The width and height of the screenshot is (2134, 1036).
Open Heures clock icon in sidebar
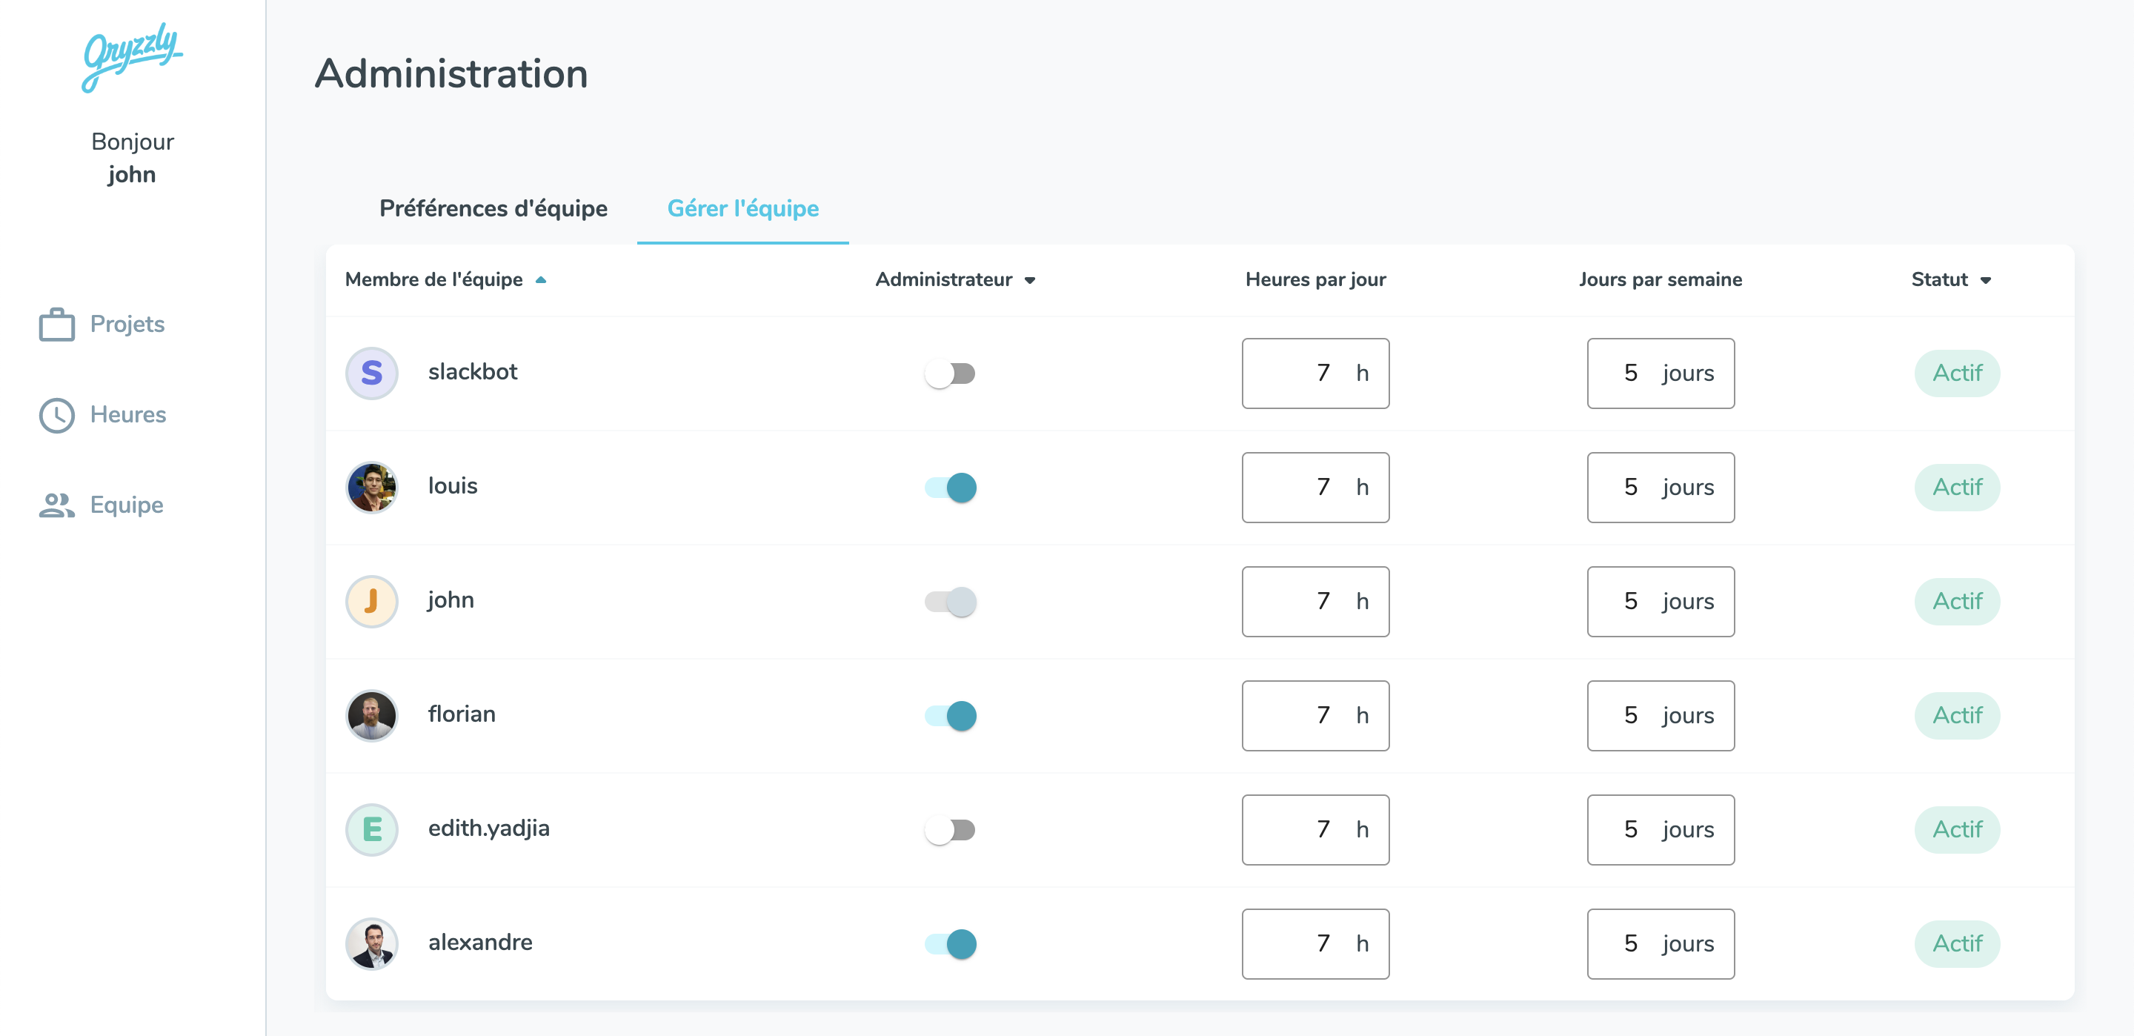57,415
